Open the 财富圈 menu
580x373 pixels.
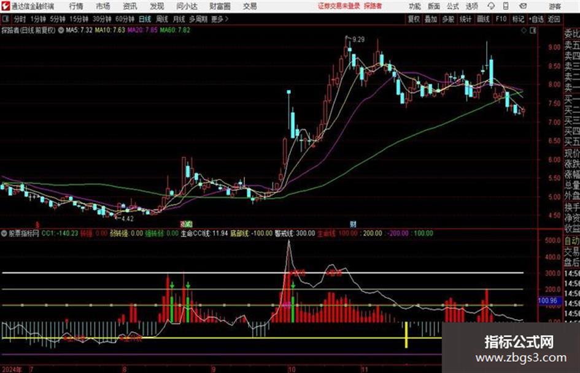tap(220, 6)
